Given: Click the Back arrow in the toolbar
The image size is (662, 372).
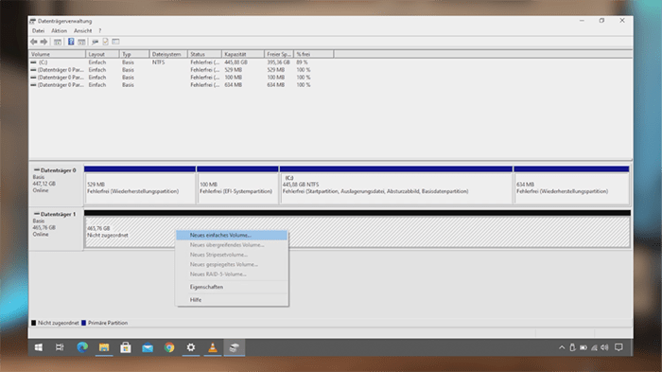Looking at the screenshot, I should tap(34, 42).
